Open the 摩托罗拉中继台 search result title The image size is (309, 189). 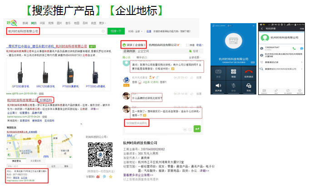point(46,46)
